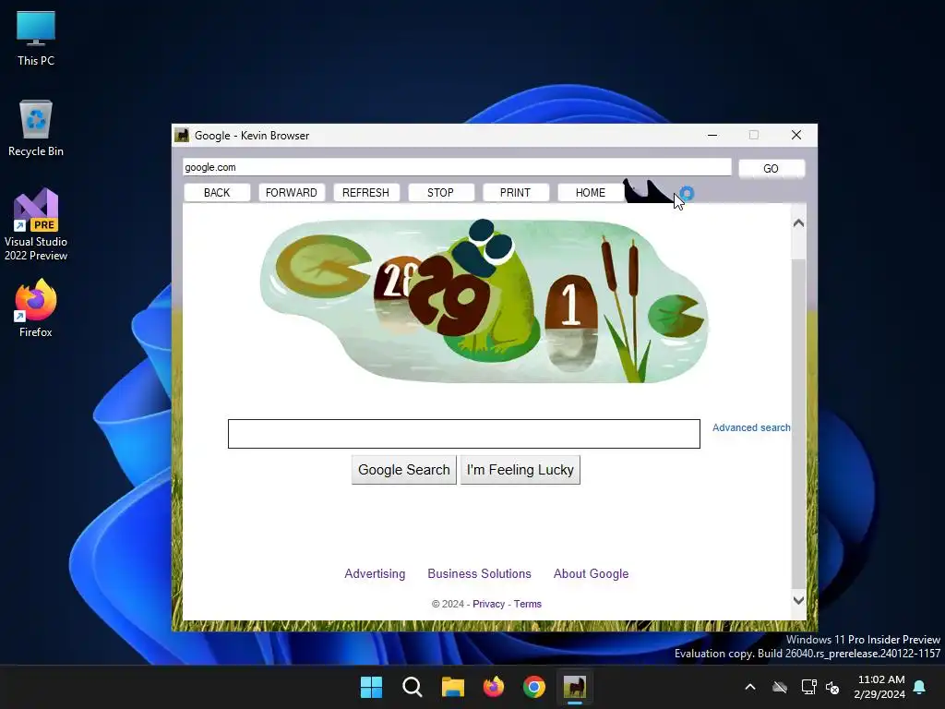945x709 pixels.
Task: Click the Google search text box
Action: 464,434
